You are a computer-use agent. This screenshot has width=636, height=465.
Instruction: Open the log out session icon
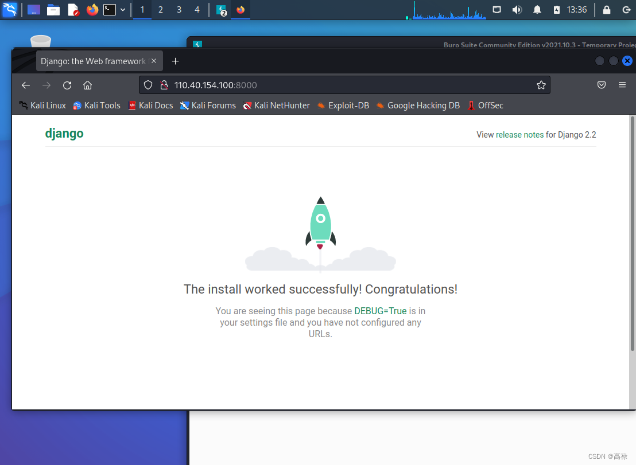[626, 10]
